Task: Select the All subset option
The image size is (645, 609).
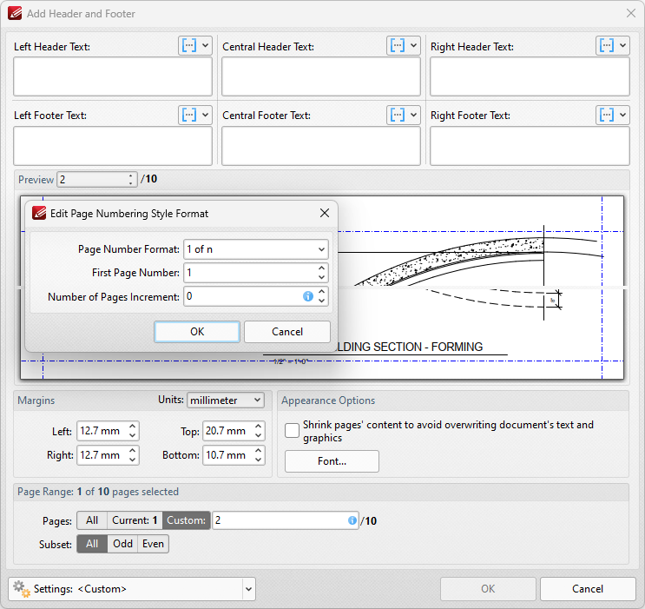Action: (92, 544)
